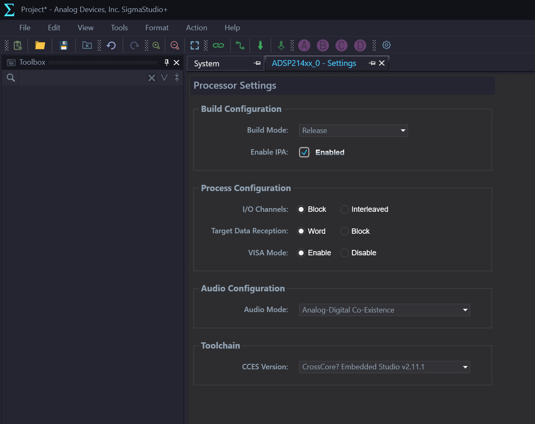The image size is (535, 424).
Task: Click the Toolbox panel title
Action: 32,62
